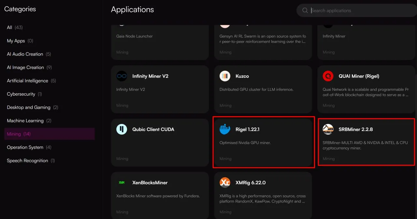Select the Machine Learning category
The image size is (417, 219).
[50, 121]
